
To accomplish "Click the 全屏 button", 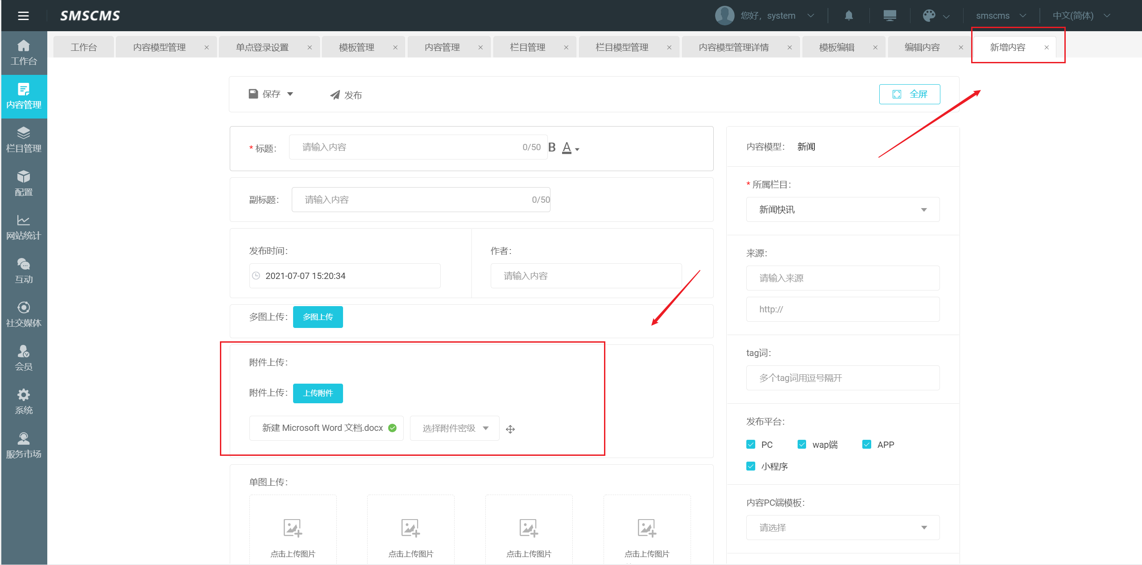I will [x=909, y=94].
